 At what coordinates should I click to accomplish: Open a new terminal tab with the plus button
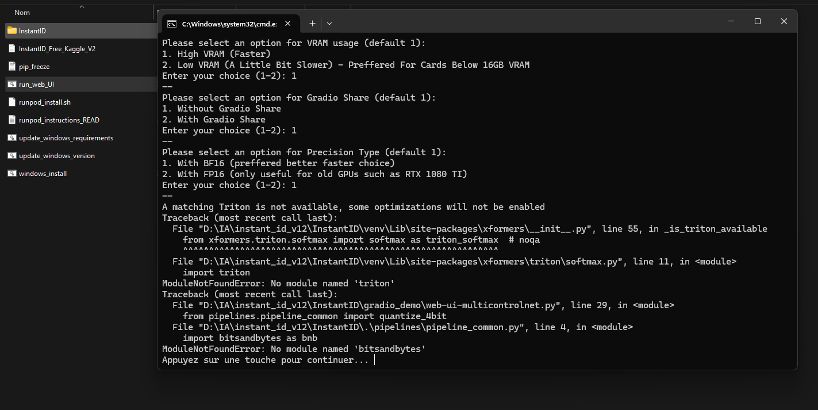312,23
